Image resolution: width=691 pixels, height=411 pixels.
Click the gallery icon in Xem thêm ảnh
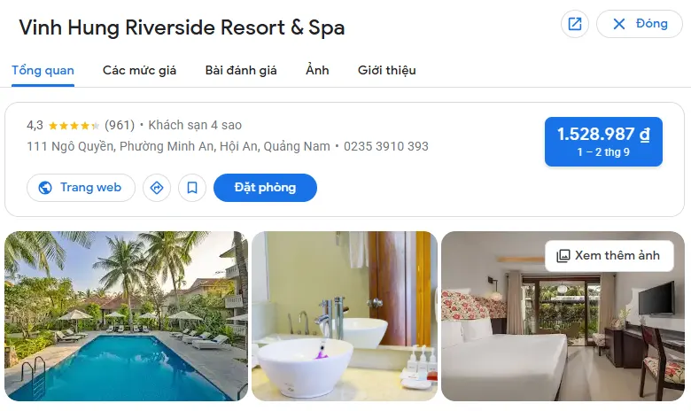pyautogui.click(x=563, y=256)
